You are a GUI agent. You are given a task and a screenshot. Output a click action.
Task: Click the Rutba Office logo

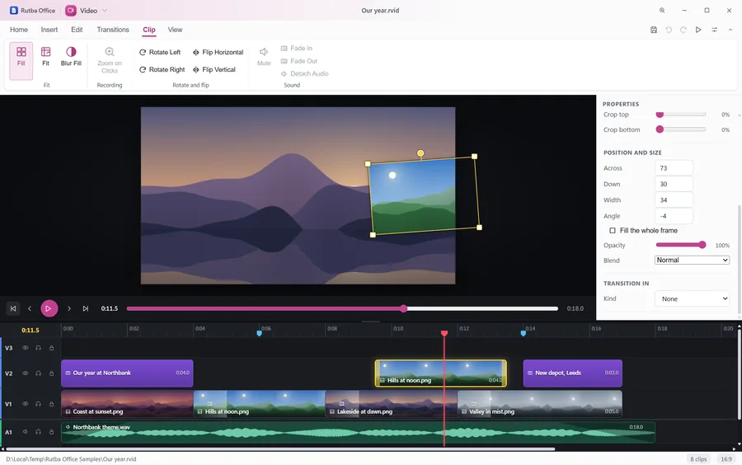point(14,11)
